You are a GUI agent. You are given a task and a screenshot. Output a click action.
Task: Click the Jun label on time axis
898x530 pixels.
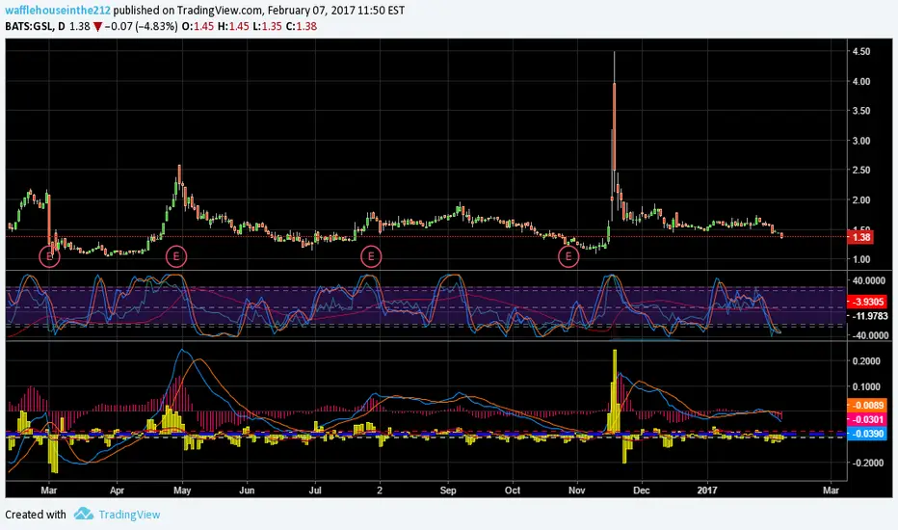click(247, 490)
